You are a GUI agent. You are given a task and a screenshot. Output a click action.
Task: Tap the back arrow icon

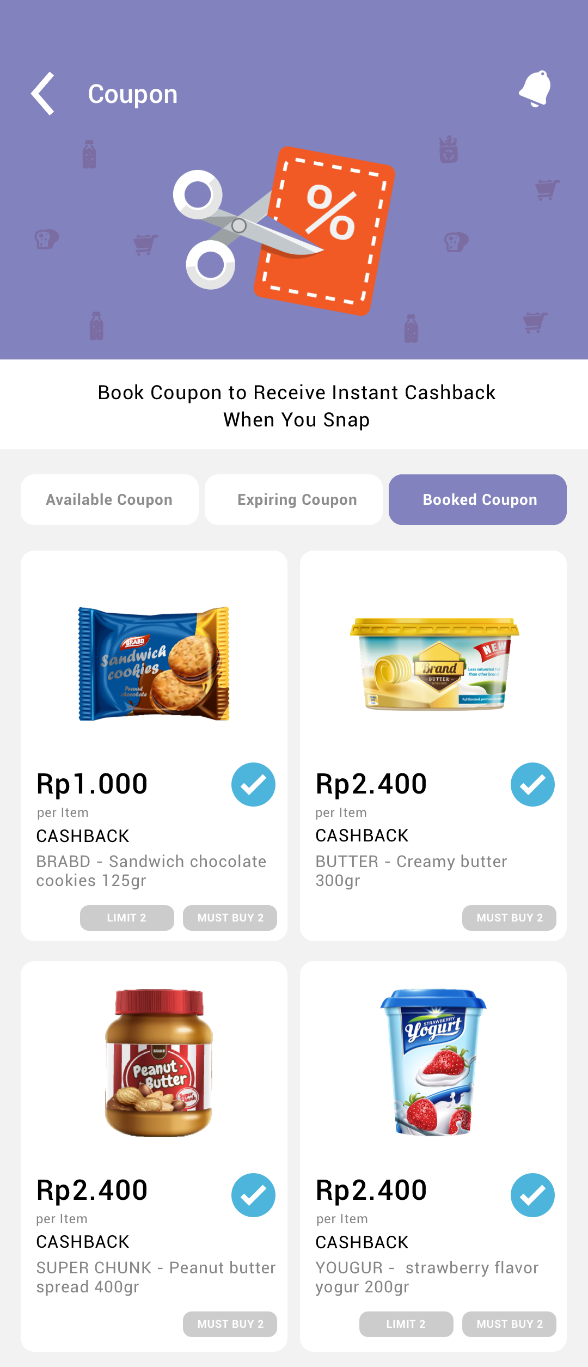pos(43,94)
